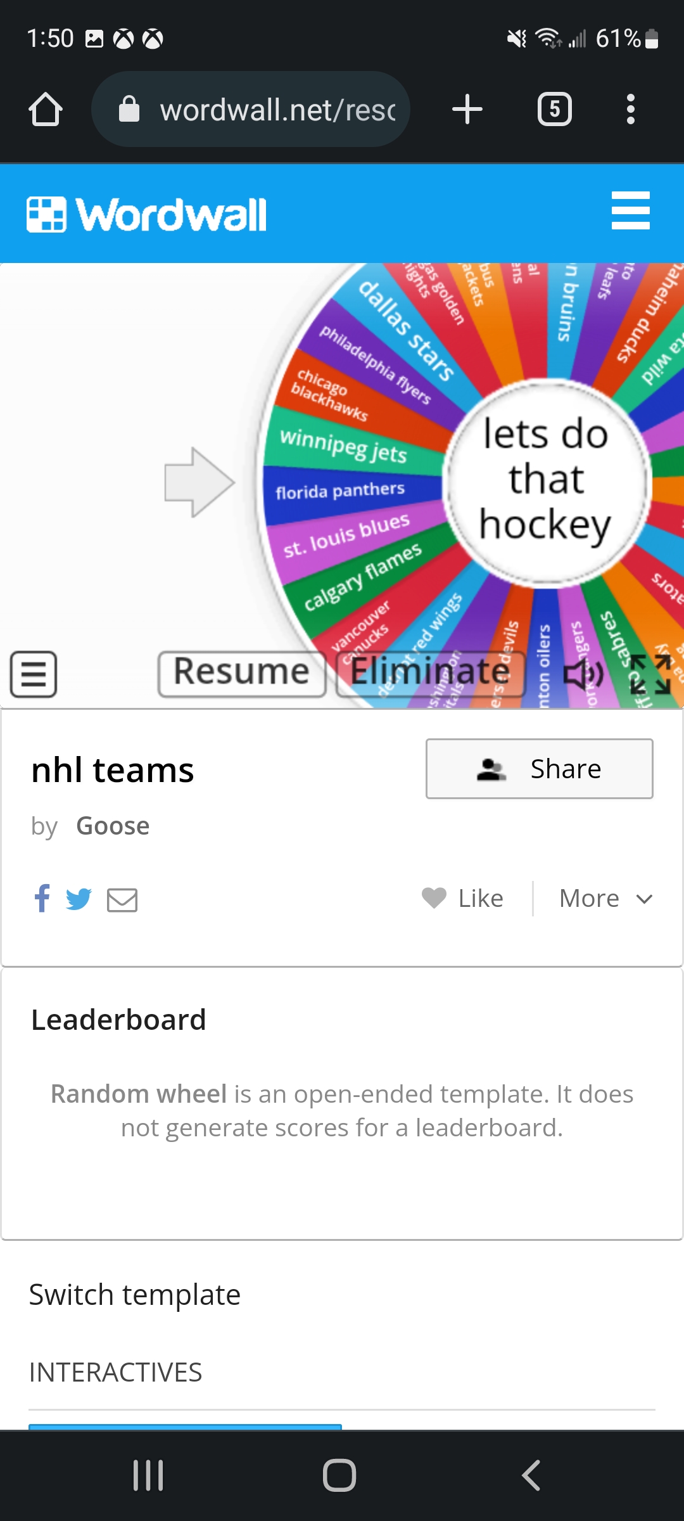Open the browser three-dot menu

pos(630,110)
